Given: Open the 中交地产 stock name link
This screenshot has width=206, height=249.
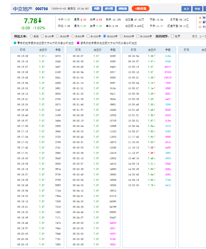Looking at the screenshot, I should pos(22,9).
